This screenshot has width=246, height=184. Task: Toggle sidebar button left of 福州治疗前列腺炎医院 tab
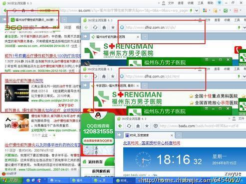pyautogui.click(x=85, y=36)
